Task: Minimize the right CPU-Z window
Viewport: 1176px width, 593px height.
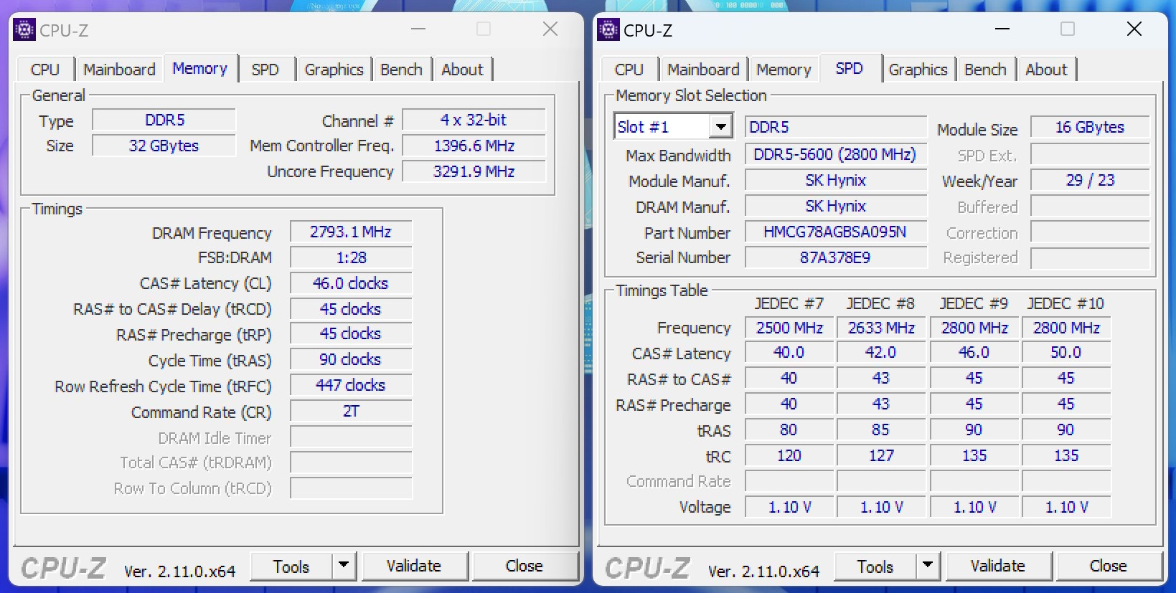Action: tap(1002, 29)
